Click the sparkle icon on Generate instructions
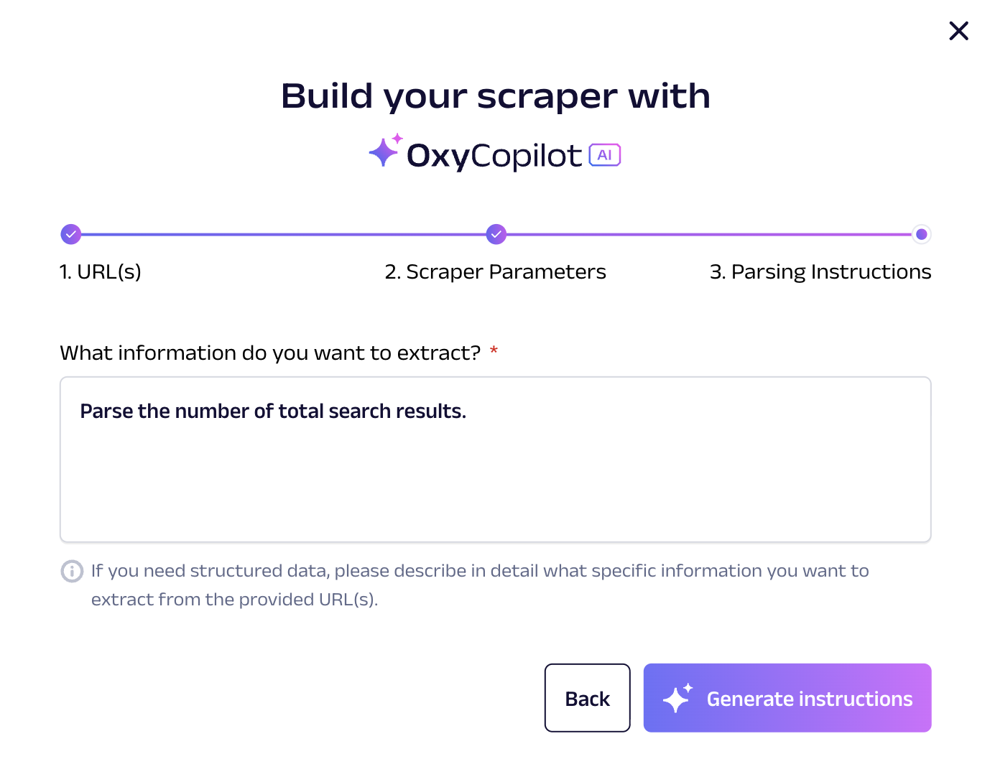Viewport: 990px width, 777px height. pyautogui.click(x=677, y=698)
